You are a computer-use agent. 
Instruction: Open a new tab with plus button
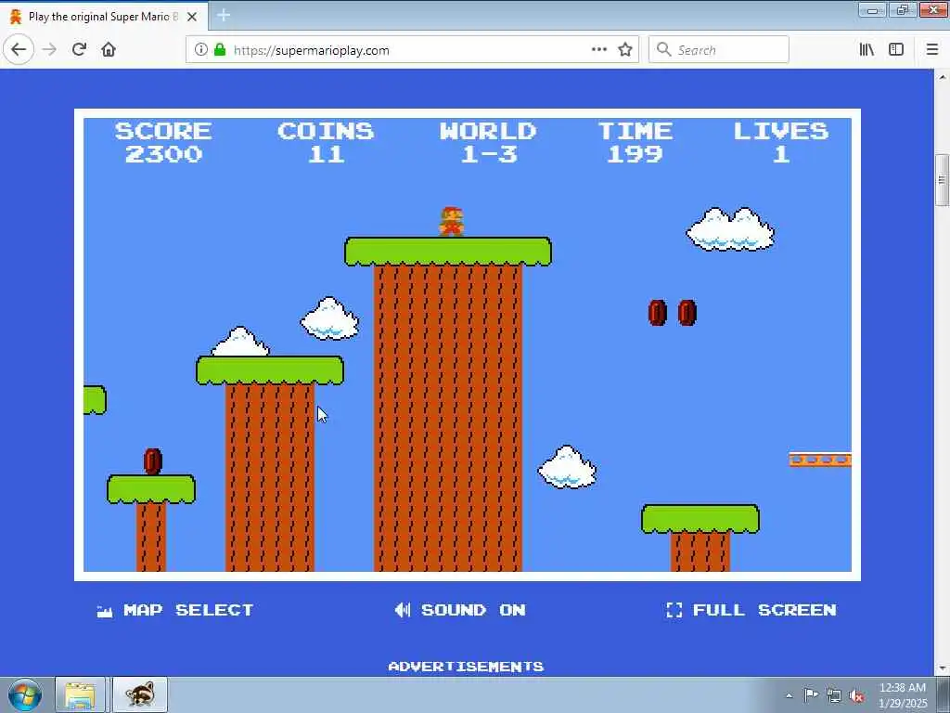pyautogui.click(x=224, y=15)
